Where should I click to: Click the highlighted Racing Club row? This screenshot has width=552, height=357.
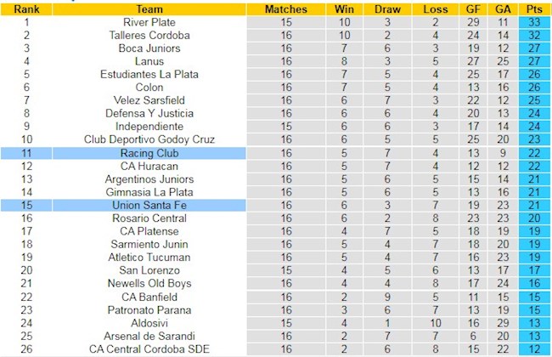pyautogui.click(x=149, y=153)
